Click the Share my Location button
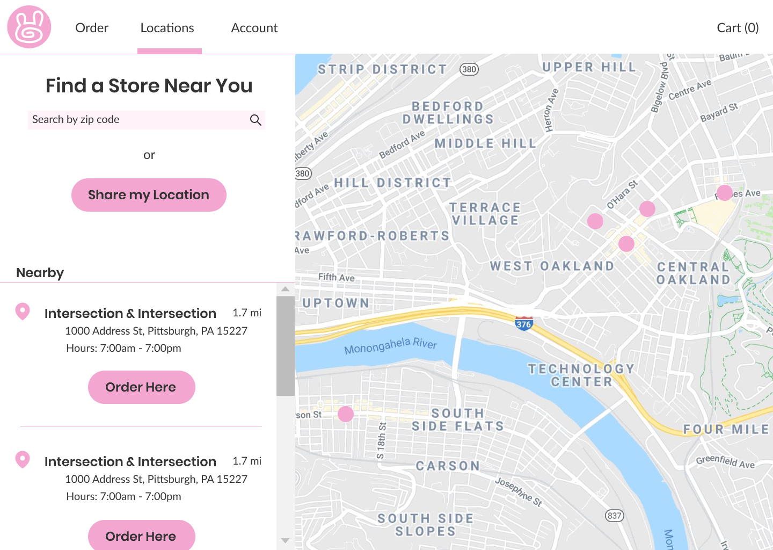 pos(149,195)
